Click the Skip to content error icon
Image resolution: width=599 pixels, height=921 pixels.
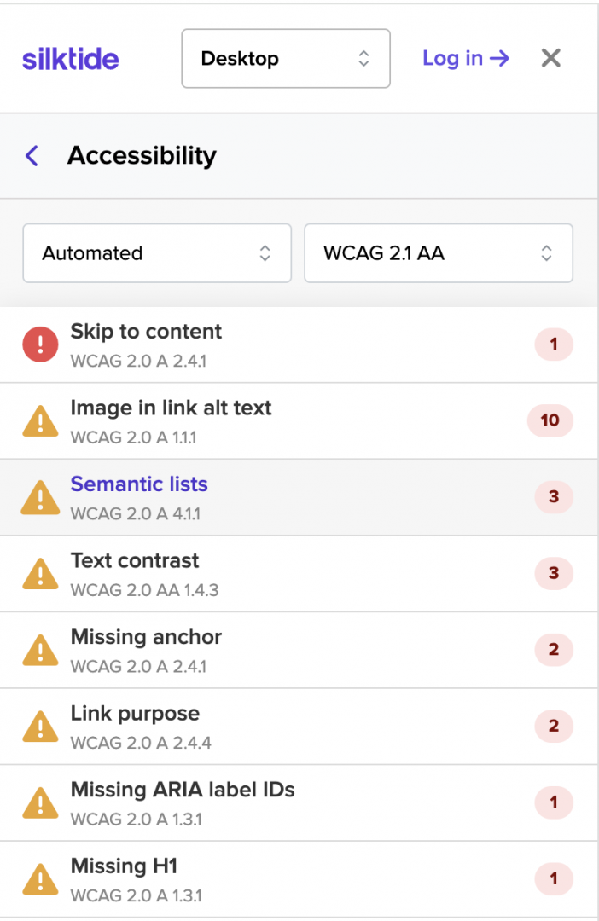click(x=39, y=344)
